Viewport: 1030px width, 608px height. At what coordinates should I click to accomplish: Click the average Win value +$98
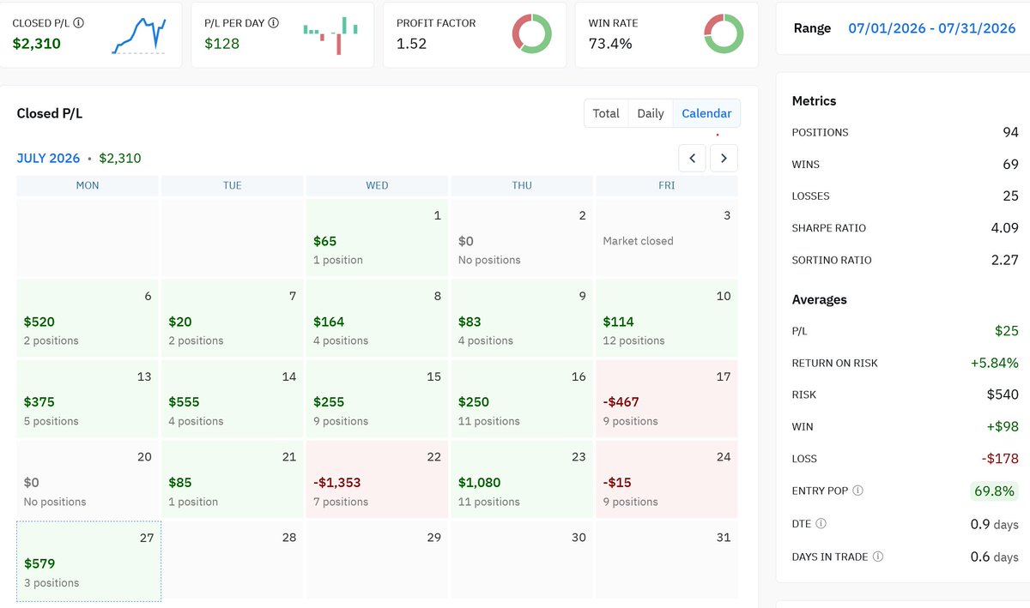click(1003, 426)
